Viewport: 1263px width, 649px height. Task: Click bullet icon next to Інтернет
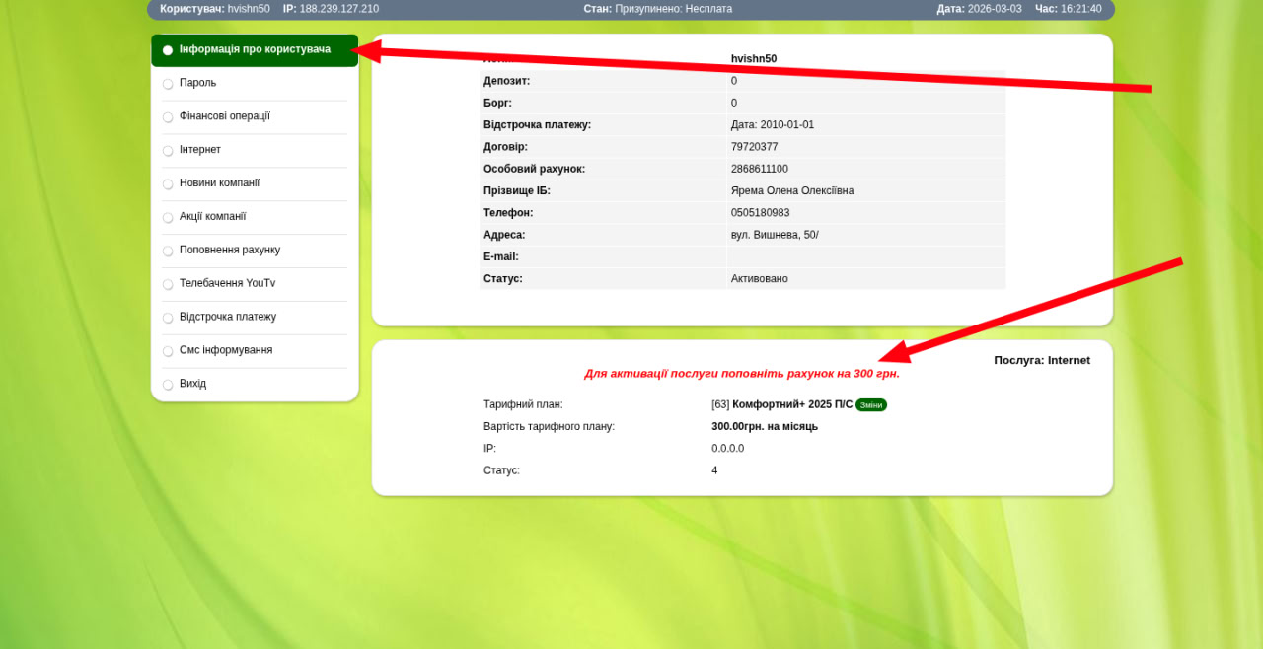pyautogui.click(x=168, y=151)
